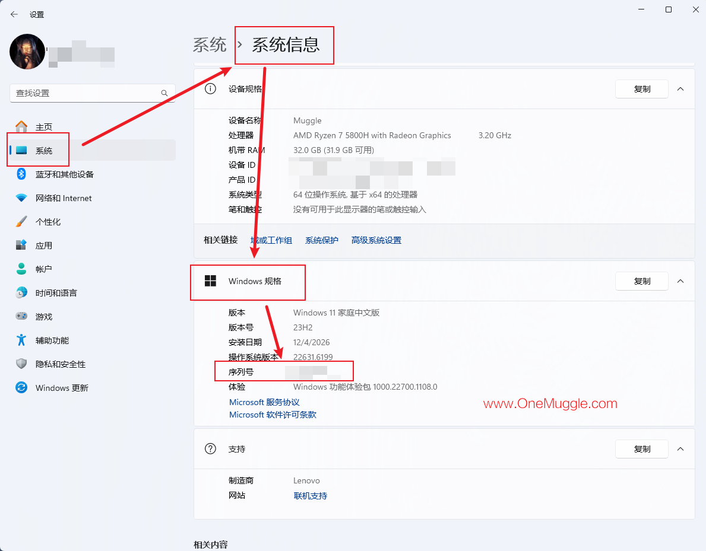Collapse the Windows 规格 section chevron

(680, 281)
